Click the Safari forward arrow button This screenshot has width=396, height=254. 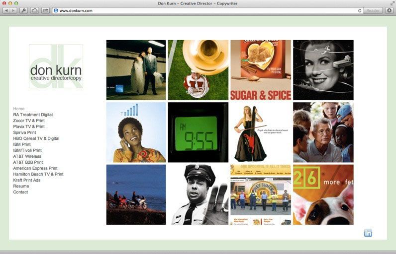(13, 10)
